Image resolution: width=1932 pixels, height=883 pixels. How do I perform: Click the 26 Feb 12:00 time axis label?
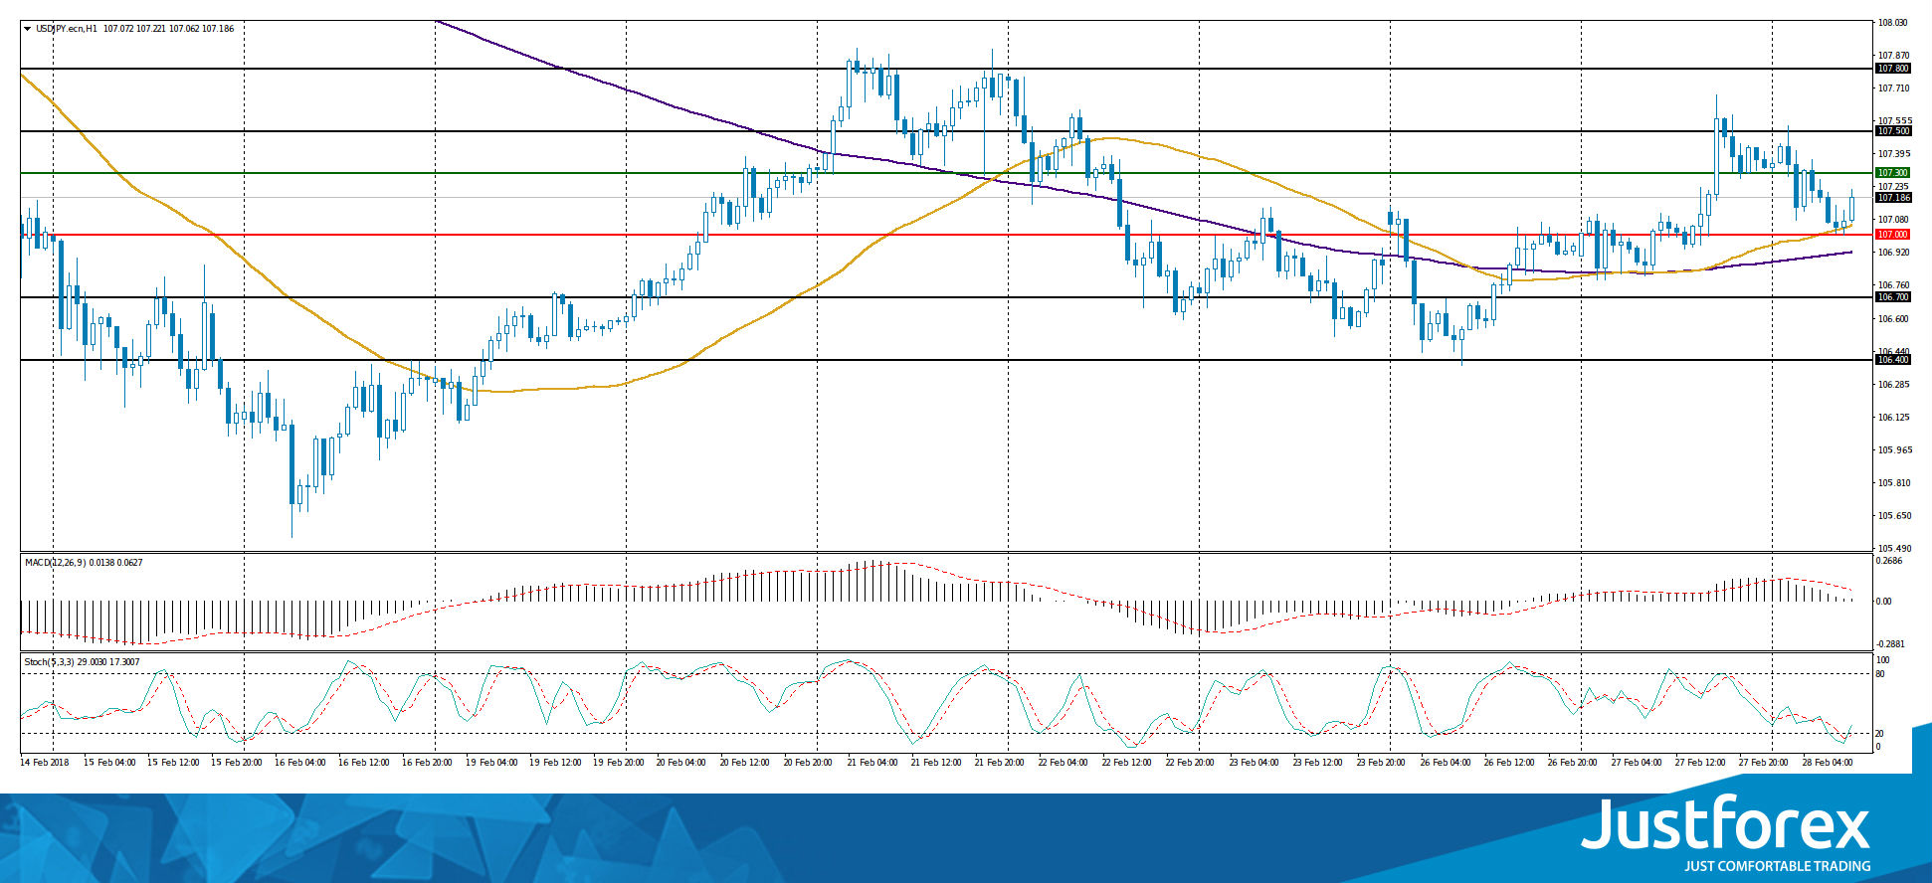[x=1509, y=763]
